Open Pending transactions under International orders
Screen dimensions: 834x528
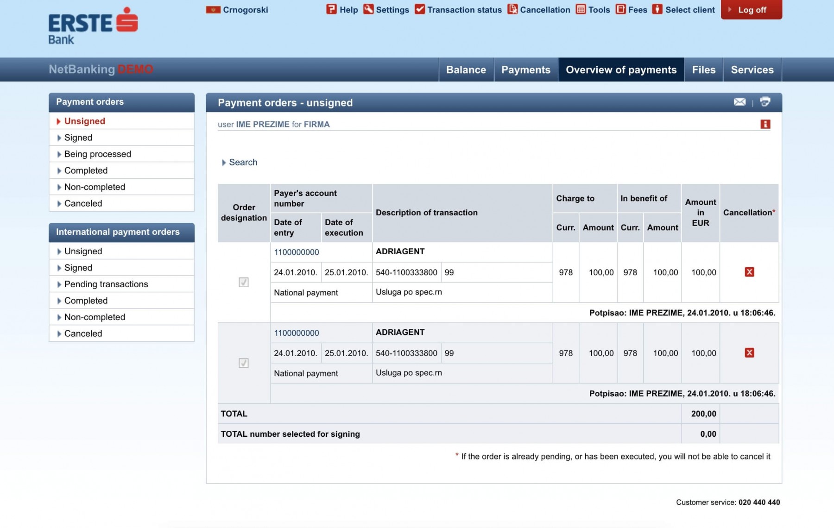coord(106,284)
